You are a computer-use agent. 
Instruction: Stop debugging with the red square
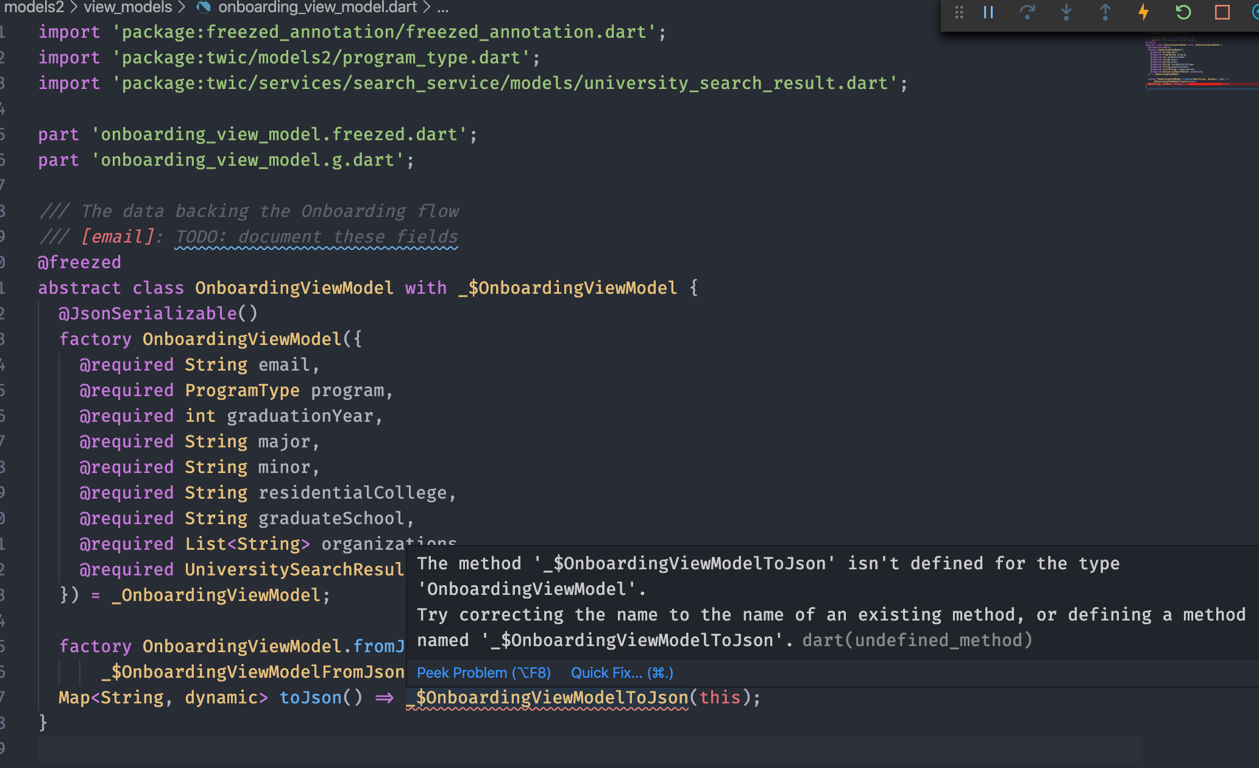pos(1222,12)
